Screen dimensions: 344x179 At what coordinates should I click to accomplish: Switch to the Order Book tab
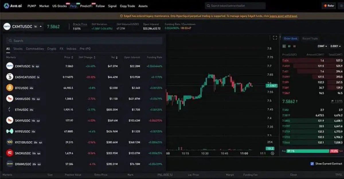click(290, 38)
